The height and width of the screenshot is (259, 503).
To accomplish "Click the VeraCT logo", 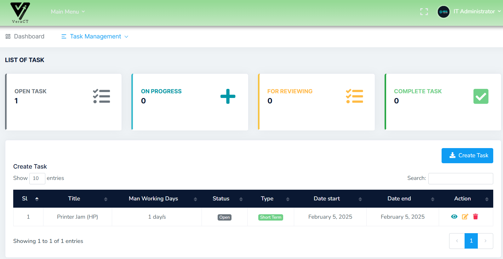I will (x=20, y=13).
